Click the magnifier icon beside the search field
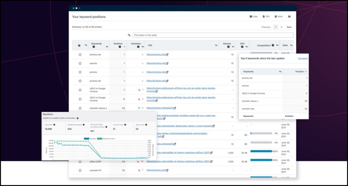Viewport: 348px width, 186px height. point(129,35)
